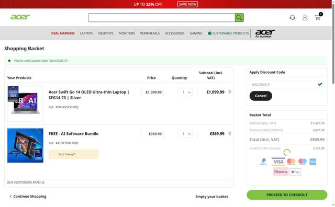Open quantity dropdown for Acer Swift Go 14
This screenshot has height=207, width=335.
[x=185, y=92]
